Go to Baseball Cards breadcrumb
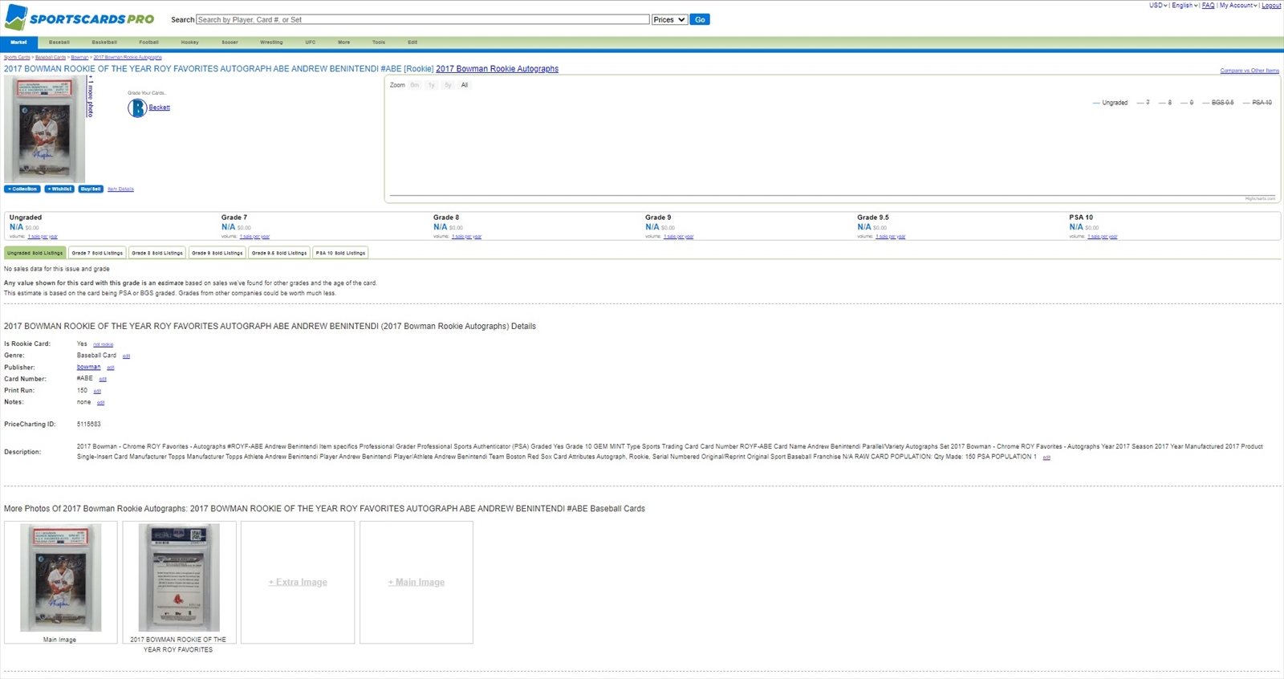Image resolution: width=1284 pixels, height=679 pixels. (51, 58)
